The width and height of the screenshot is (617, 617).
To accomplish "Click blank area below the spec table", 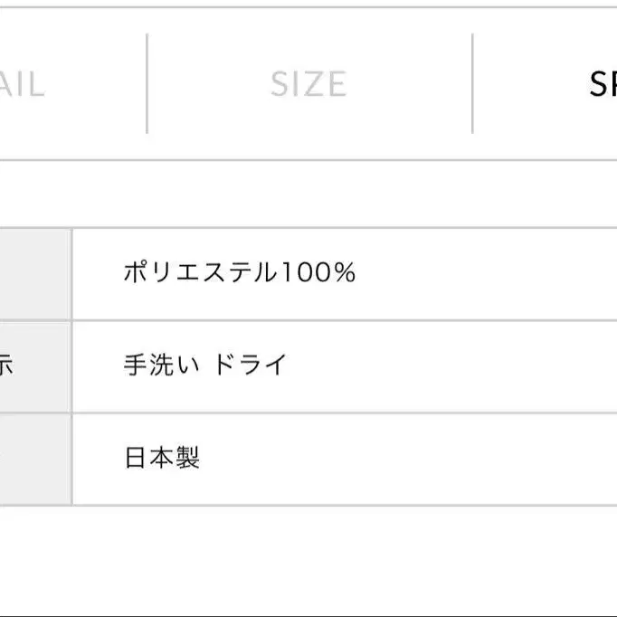I will click(308, 561).
